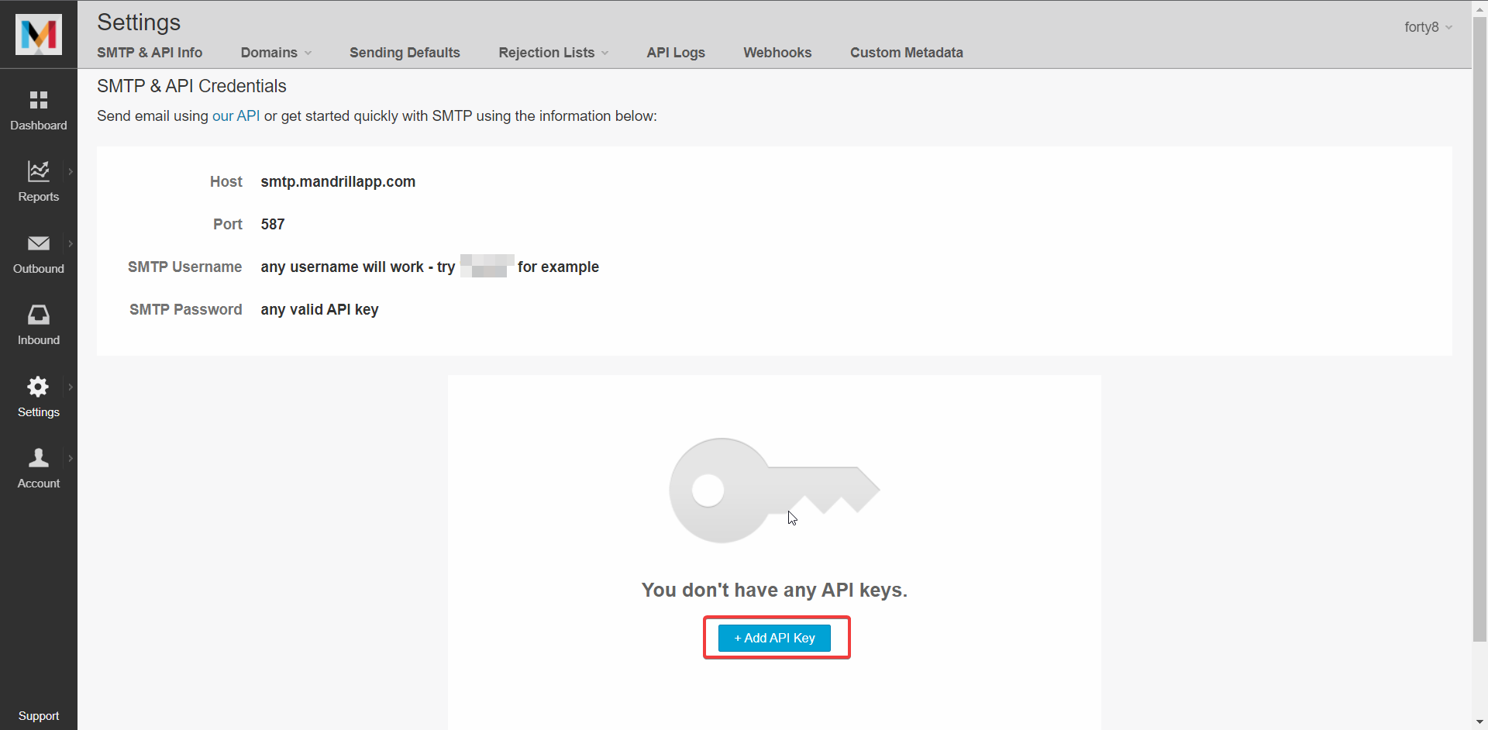This screenshot has width=1488, height=730.
Task: Click the + Add API Key button
Action: [774, 638]
